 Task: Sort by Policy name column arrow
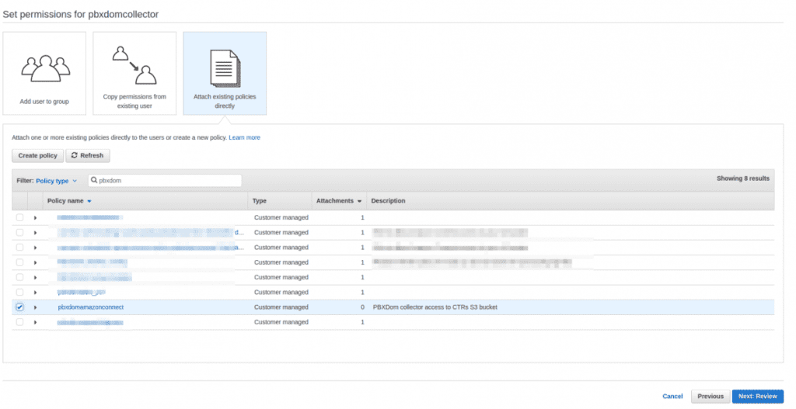pos(89,201)
